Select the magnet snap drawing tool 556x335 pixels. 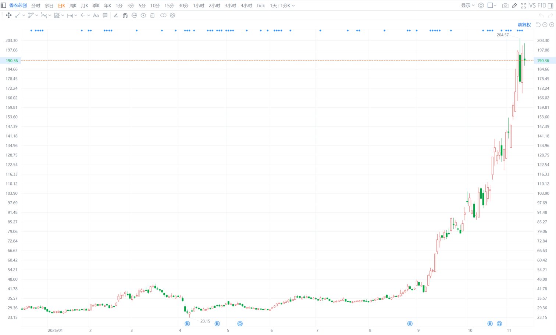125,15
